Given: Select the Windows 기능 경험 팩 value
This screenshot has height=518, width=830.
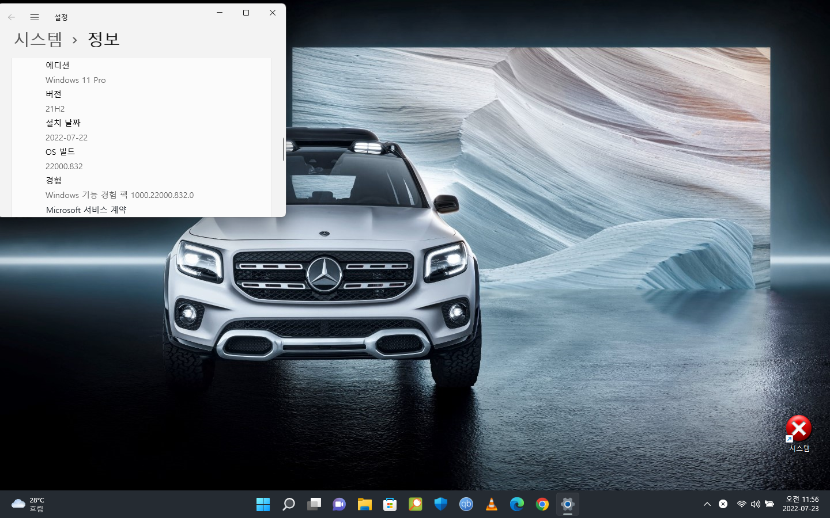Looking at the screenshot, I should click(x=120, y=195).
